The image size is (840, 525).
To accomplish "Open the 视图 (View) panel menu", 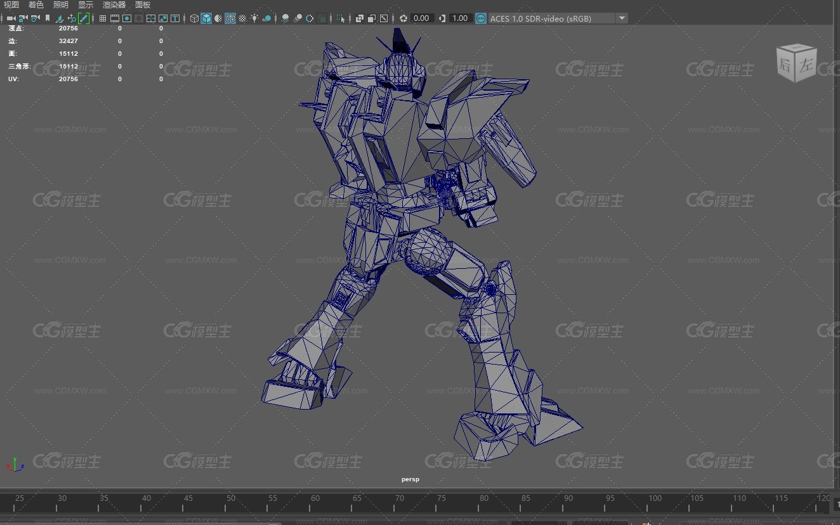I will [11, 5].
